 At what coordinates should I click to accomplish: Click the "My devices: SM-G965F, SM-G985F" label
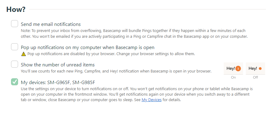(58, 83)
